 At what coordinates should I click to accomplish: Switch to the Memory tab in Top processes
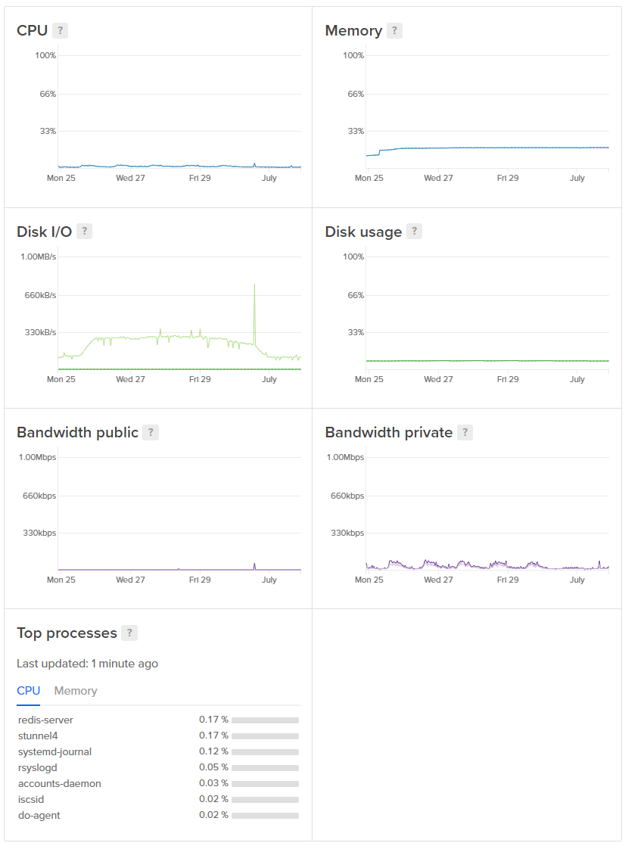tap(75, 691)
